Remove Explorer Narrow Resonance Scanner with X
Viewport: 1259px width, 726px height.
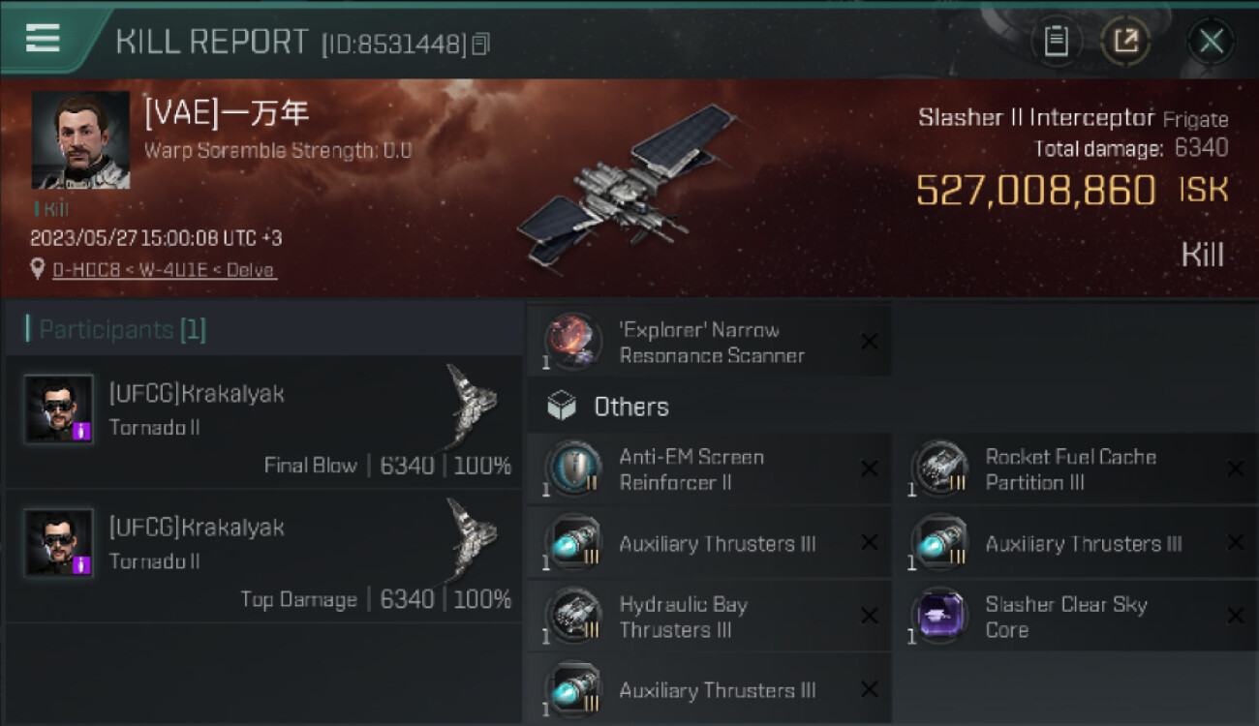coord(870,342)
